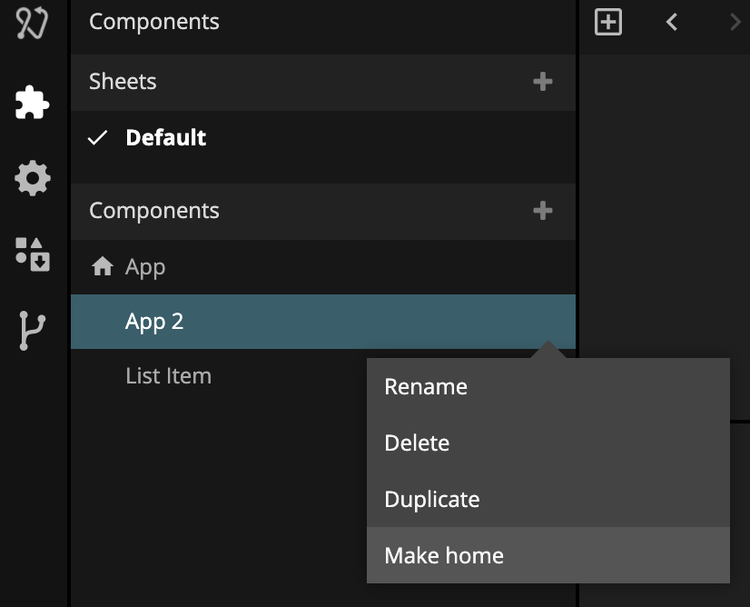The image size is (750, 607).
Task: Add a new sheet with plus icon
Action: 542,82
